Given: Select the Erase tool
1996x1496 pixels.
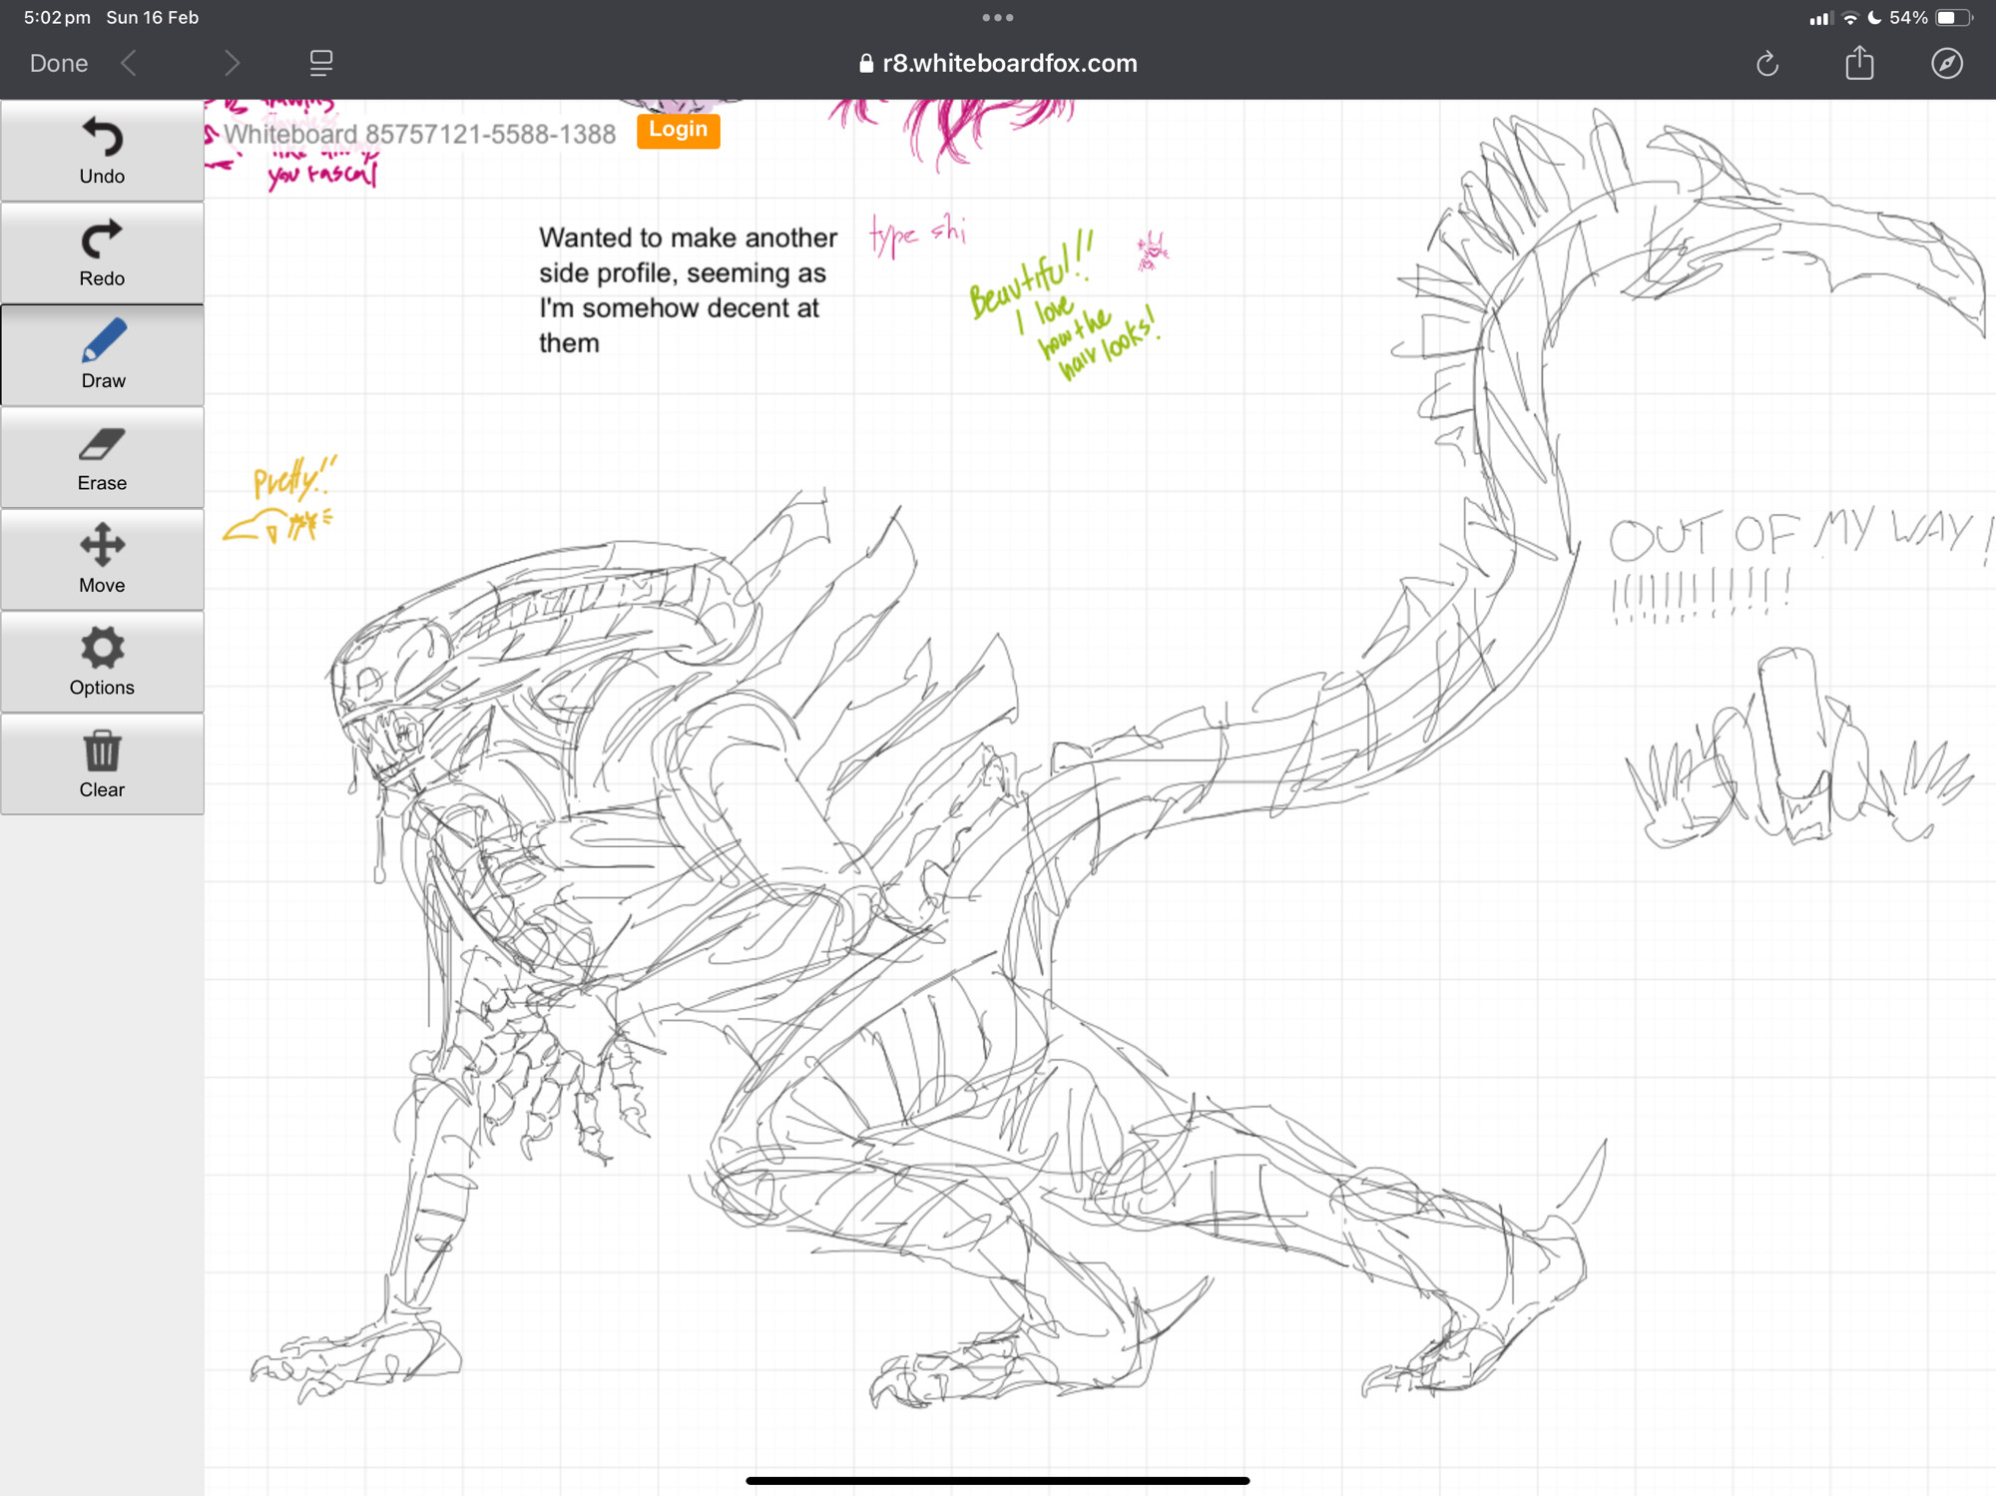Looking at the screenshot, I should (x=102, y=458).
